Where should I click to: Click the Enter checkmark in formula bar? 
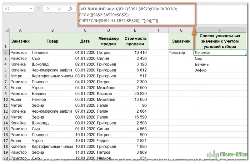pos(59,9)
